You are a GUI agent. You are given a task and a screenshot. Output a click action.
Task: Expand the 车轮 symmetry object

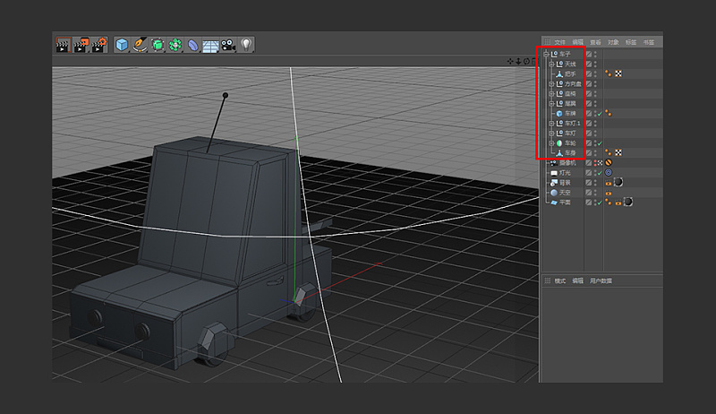551,143
